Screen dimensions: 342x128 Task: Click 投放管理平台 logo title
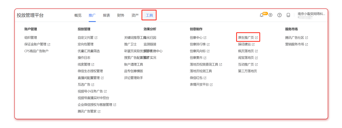pos(30,15)
